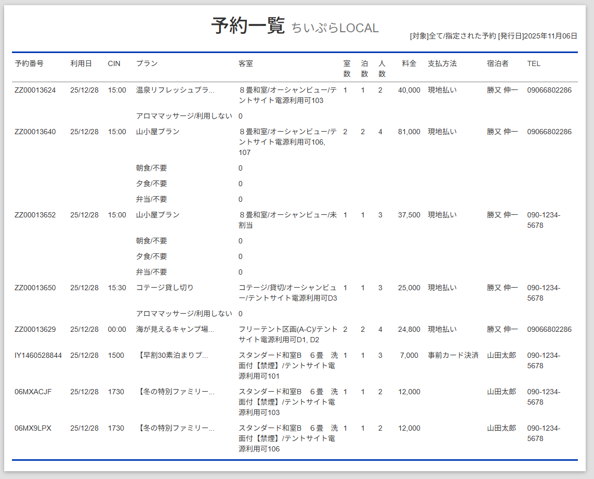
Task: Select reservation number IY1460528844
Action: (x=38, y=355)
